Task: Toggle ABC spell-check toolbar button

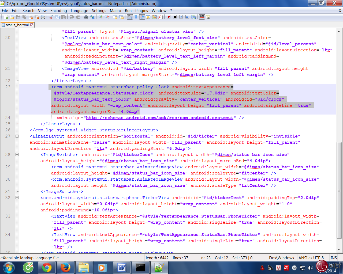Action: (202, 17)
